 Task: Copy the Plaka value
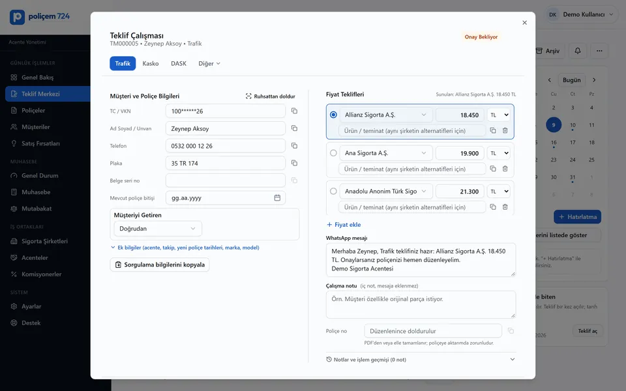click(294, 163)
